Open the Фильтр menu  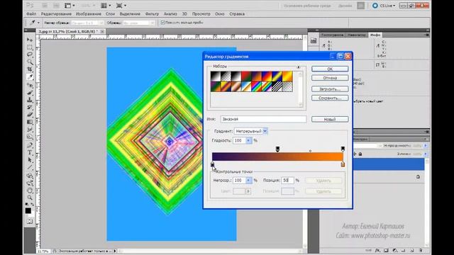pyautogui.click(x=152, y=14)
